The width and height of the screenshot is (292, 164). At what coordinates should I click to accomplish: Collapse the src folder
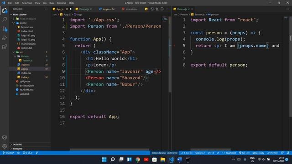click(x=21, y=52)
